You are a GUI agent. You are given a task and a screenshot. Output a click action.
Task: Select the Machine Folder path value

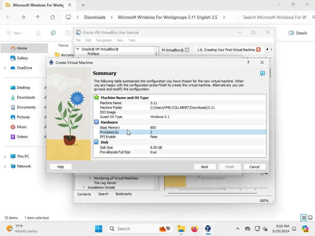(x=182, y=108)
